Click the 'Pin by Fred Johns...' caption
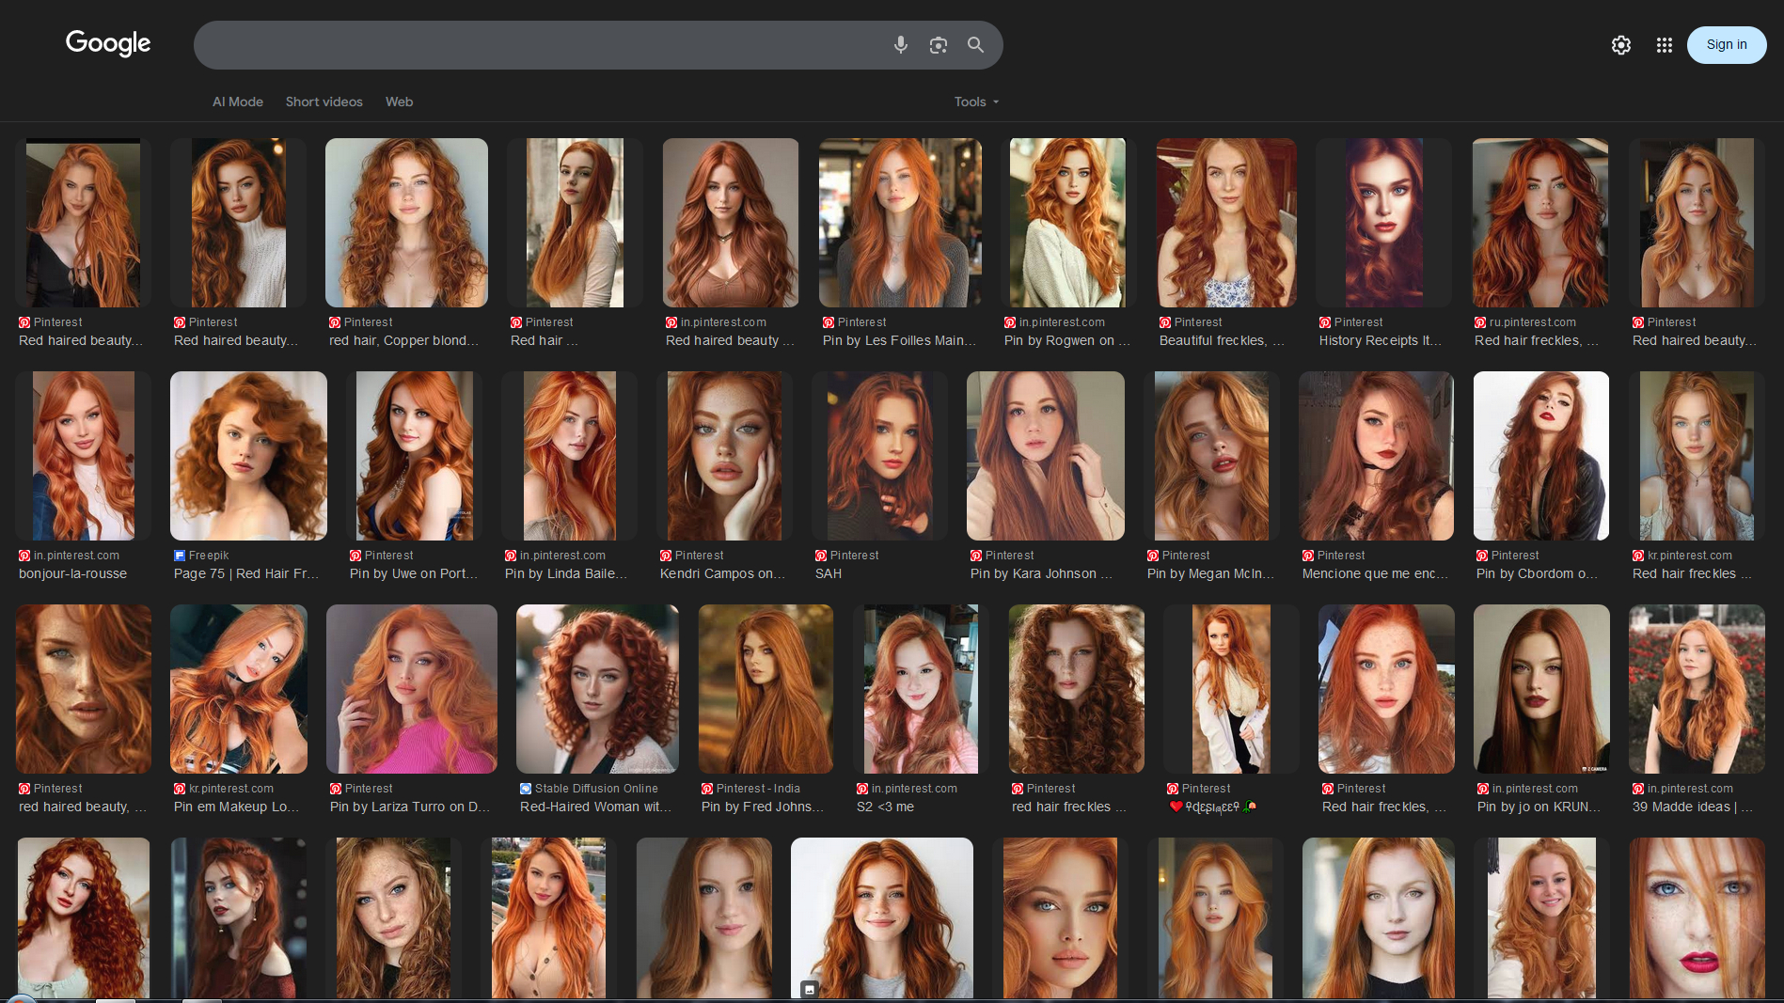 [x=762, y=807]
